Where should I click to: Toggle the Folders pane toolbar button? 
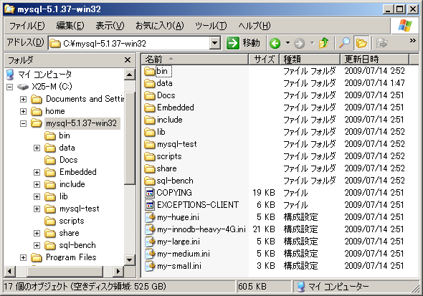361,43
